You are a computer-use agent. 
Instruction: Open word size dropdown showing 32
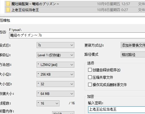tap(55, 84)
